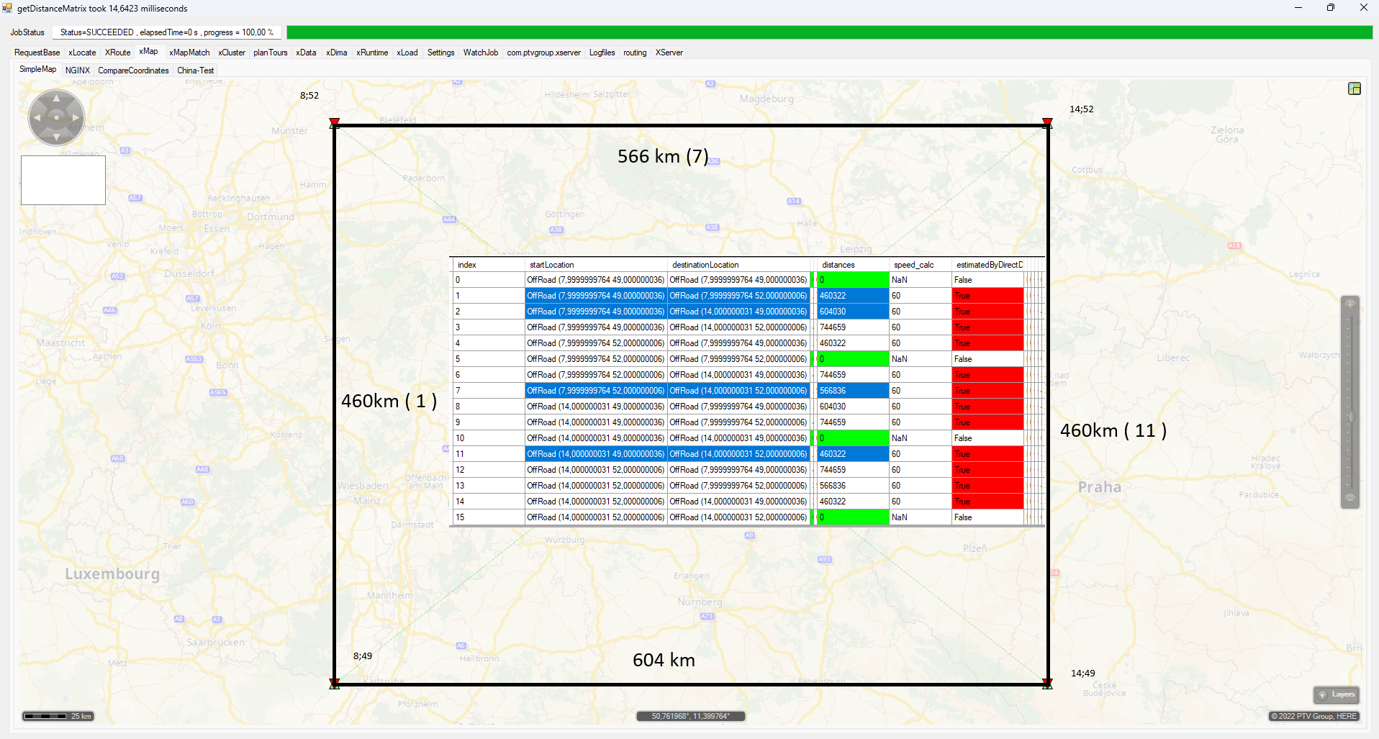Screen dimensions: 1379x739
Task: Open the xDima tab
Action: [x=336, y=53]
